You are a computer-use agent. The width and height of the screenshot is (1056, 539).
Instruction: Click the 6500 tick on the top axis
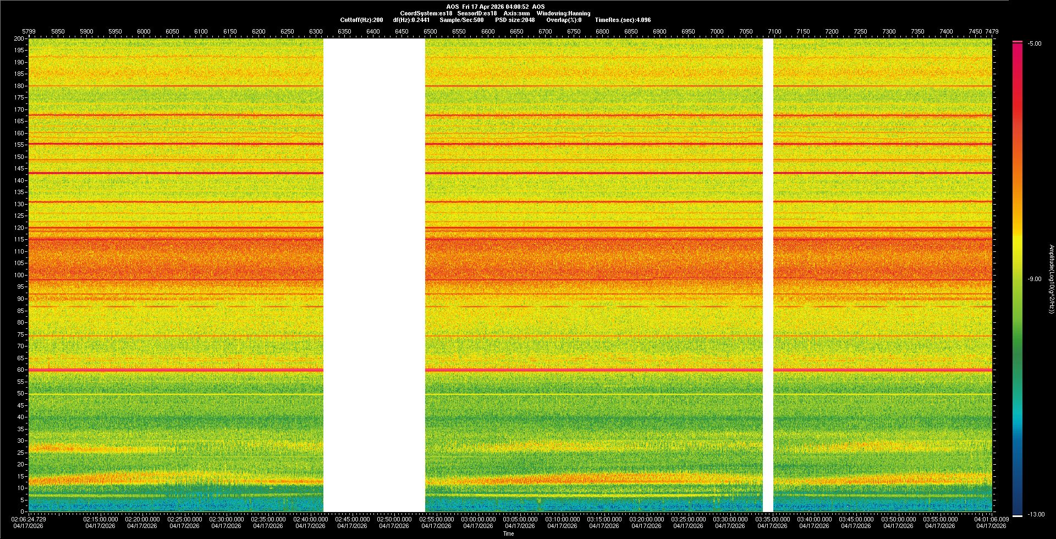[x=430, y=31]
